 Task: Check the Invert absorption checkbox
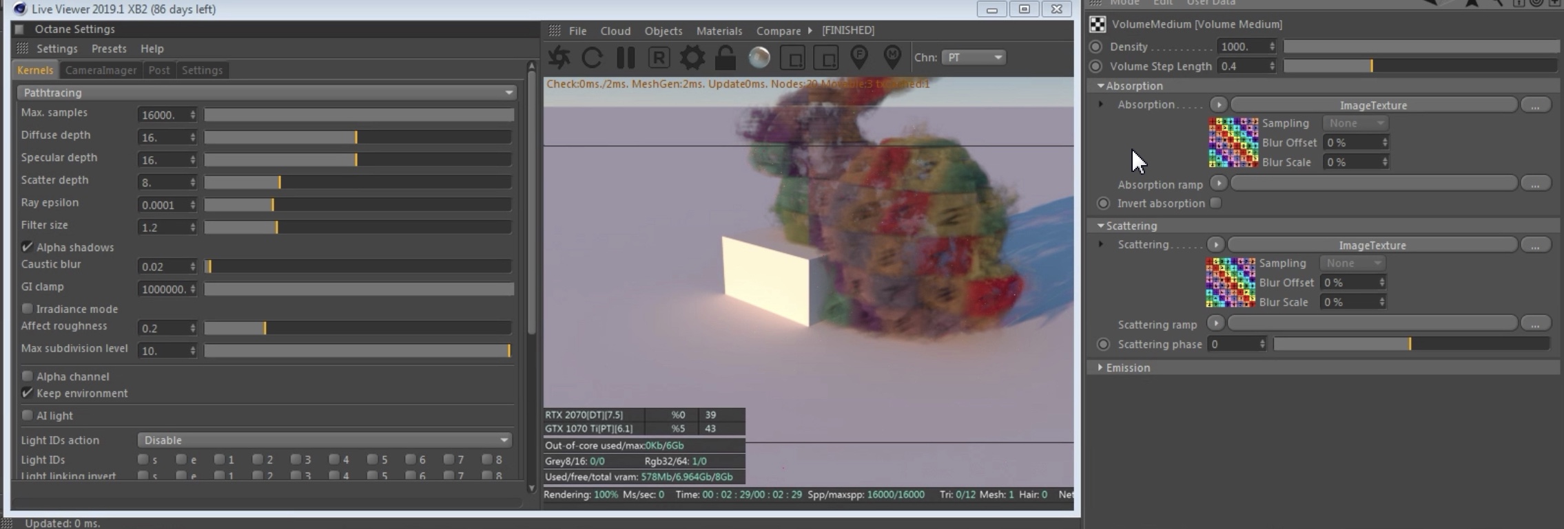tap(1216, 203)
